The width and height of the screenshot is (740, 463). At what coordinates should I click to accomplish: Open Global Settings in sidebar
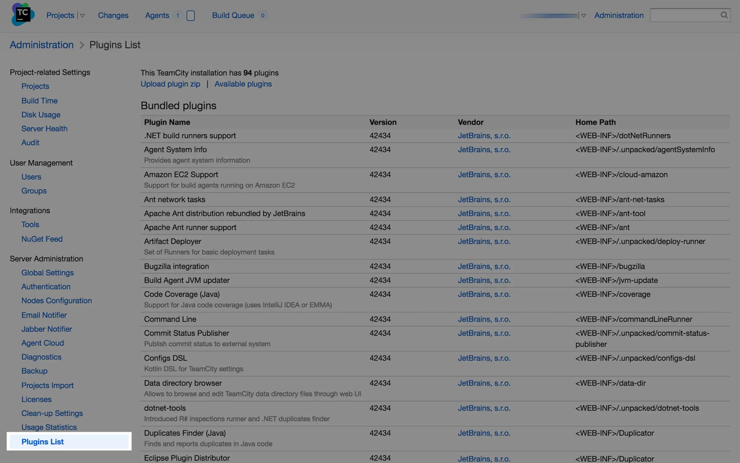pyautogui.click(x=47, y=272)
